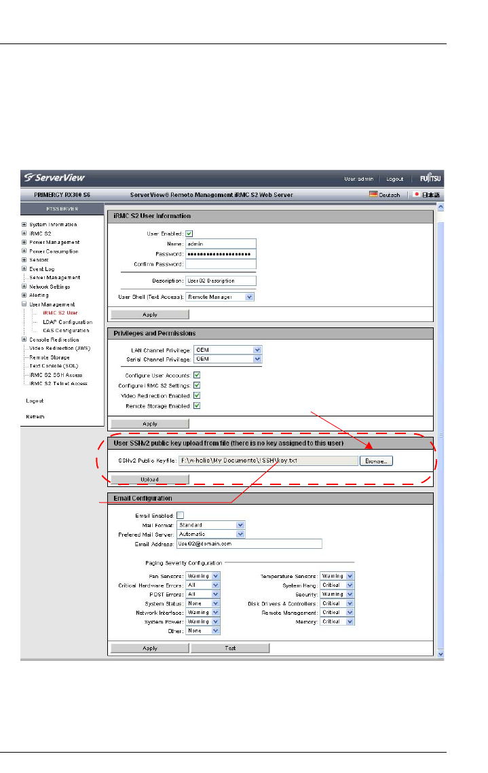Click the Name input field
The image size is (488, 773).
point(221,244)
